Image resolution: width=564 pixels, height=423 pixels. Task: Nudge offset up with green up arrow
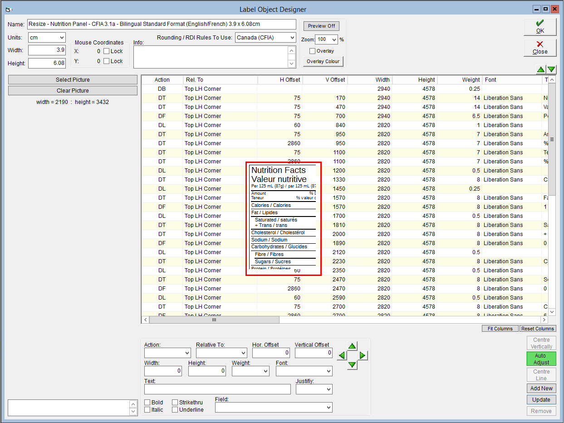(x=353, y=346)
